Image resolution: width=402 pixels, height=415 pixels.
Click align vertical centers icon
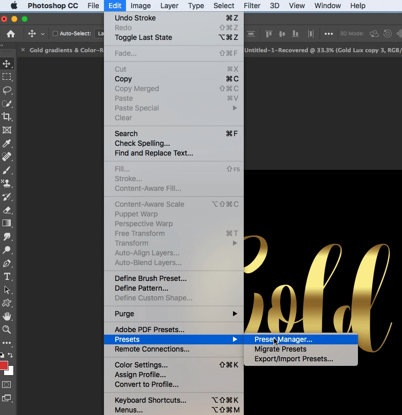[x=282, y=34]
